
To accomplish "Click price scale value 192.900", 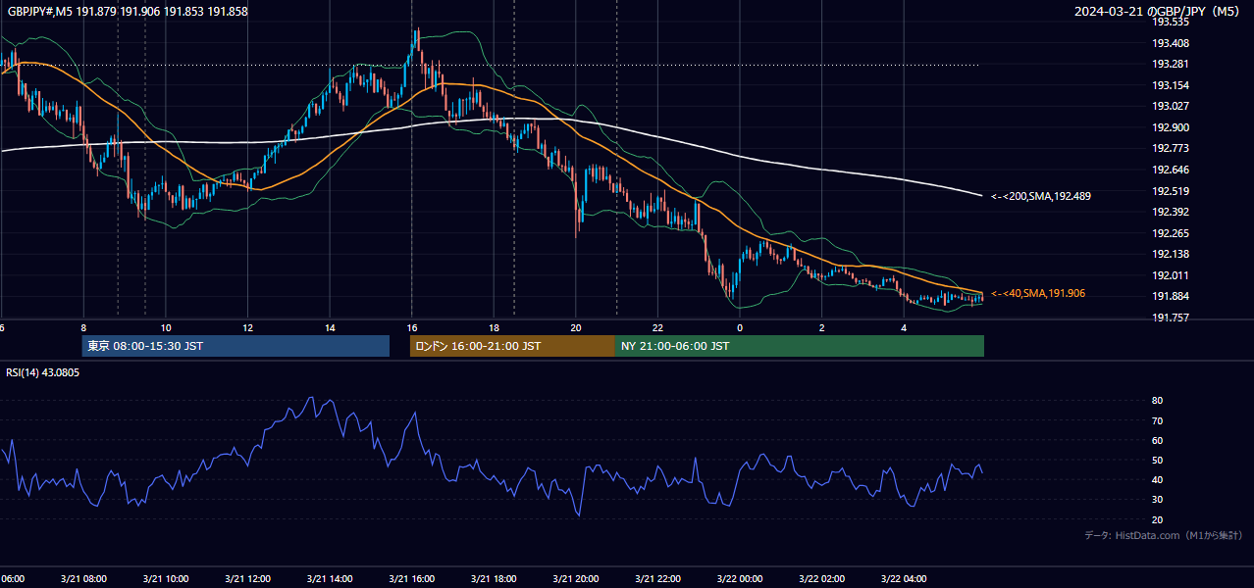I will (x=1171, y=127).
